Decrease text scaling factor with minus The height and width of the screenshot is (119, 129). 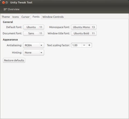click(84, 45)
